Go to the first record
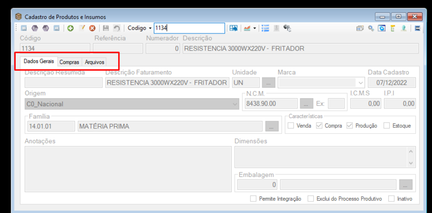 pyautogui.click(x=24, y=28)
